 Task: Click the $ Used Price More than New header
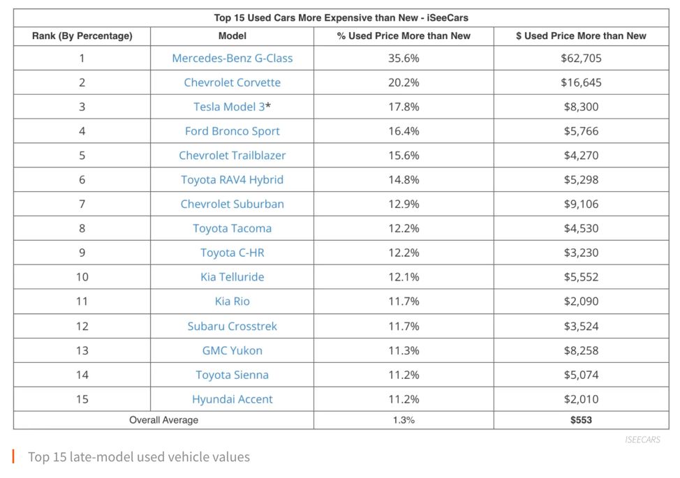tap(581, 36)
